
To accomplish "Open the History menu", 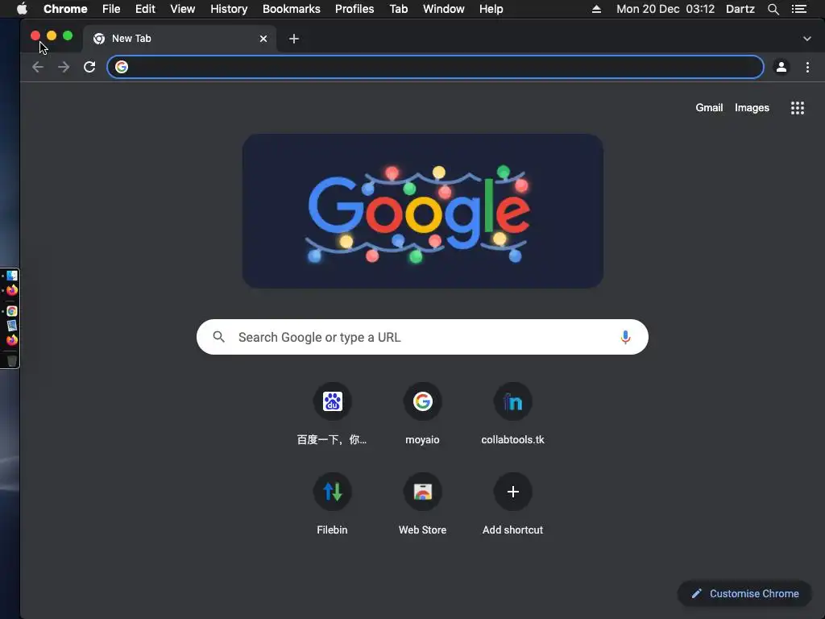I will click(x=229, y=9).
